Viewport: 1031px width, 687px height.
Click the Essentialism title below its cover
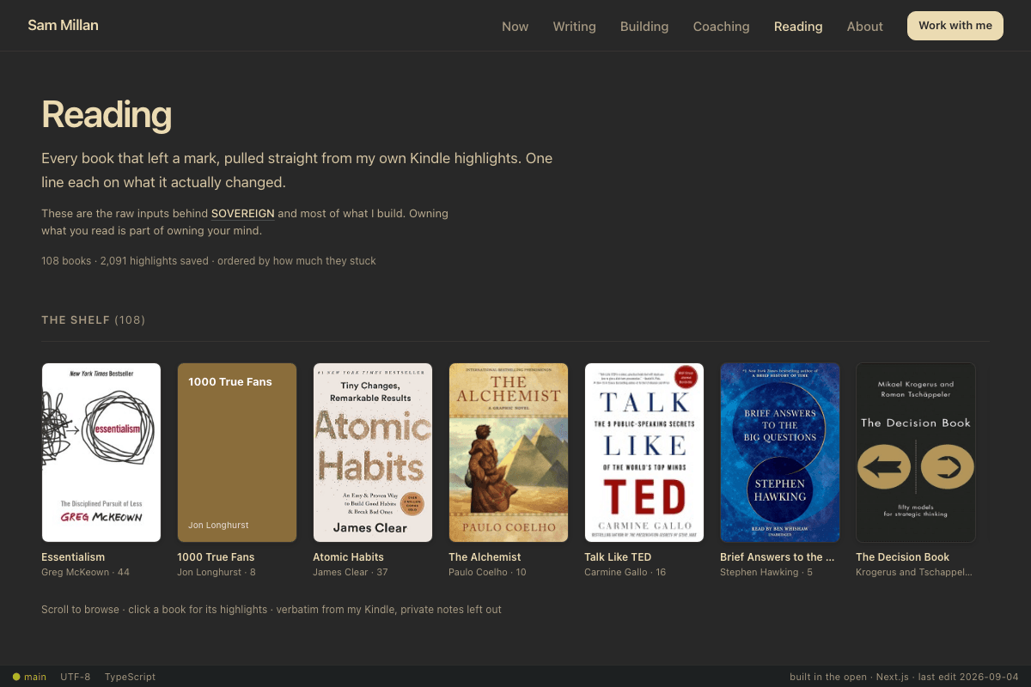tap(73, 557)
